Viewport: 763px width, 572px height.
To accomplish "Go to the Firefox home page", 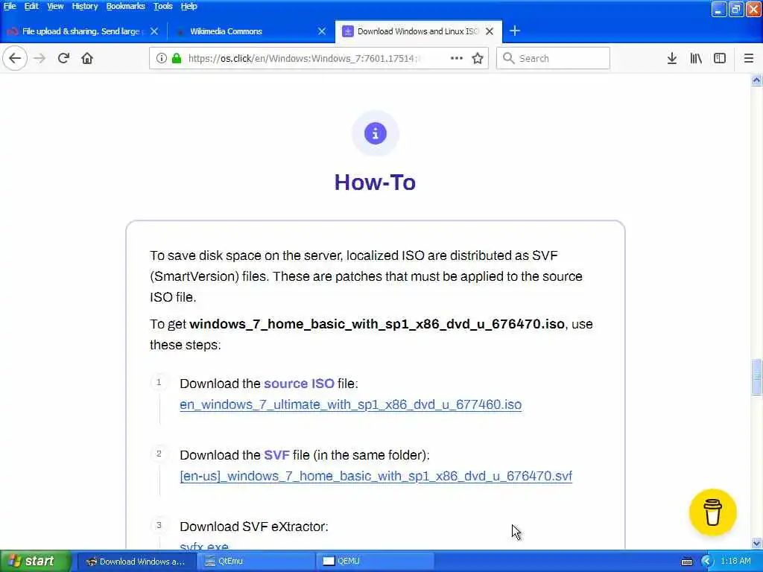I will click(87, 58).
